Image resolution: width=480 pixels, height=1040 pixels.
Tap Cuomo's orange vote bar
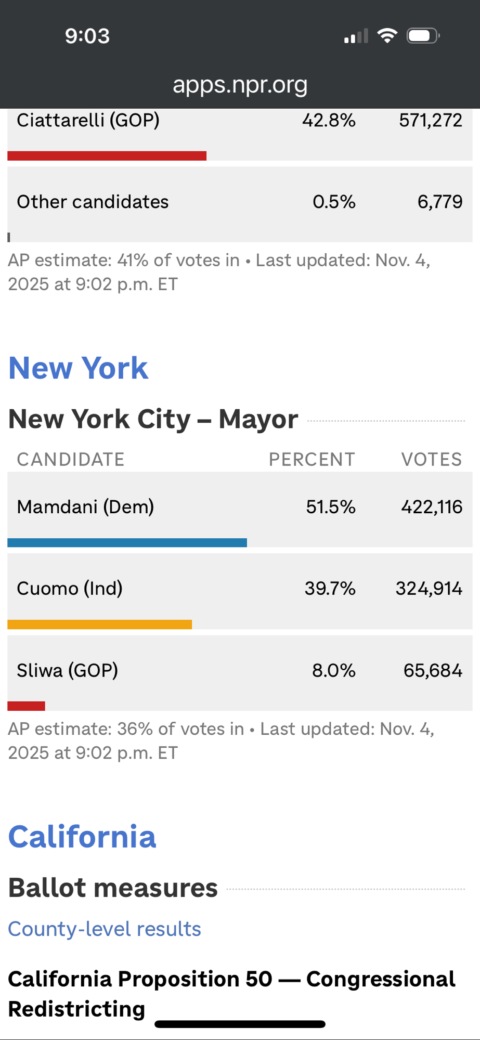100,625
